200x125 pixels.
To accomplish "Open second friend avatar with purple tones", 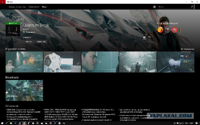I will (x=167, y=30).
